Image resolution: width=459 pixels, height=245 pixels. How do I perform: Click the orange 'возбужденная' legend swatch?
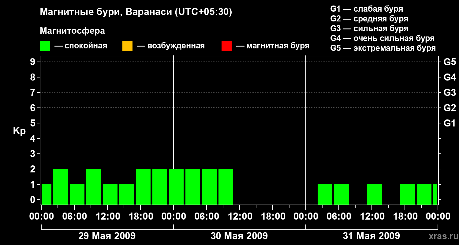click(127, 46)
